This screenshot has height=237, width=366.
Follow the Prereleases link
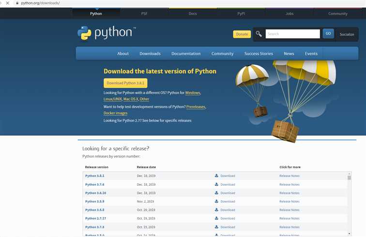[196, 106]
